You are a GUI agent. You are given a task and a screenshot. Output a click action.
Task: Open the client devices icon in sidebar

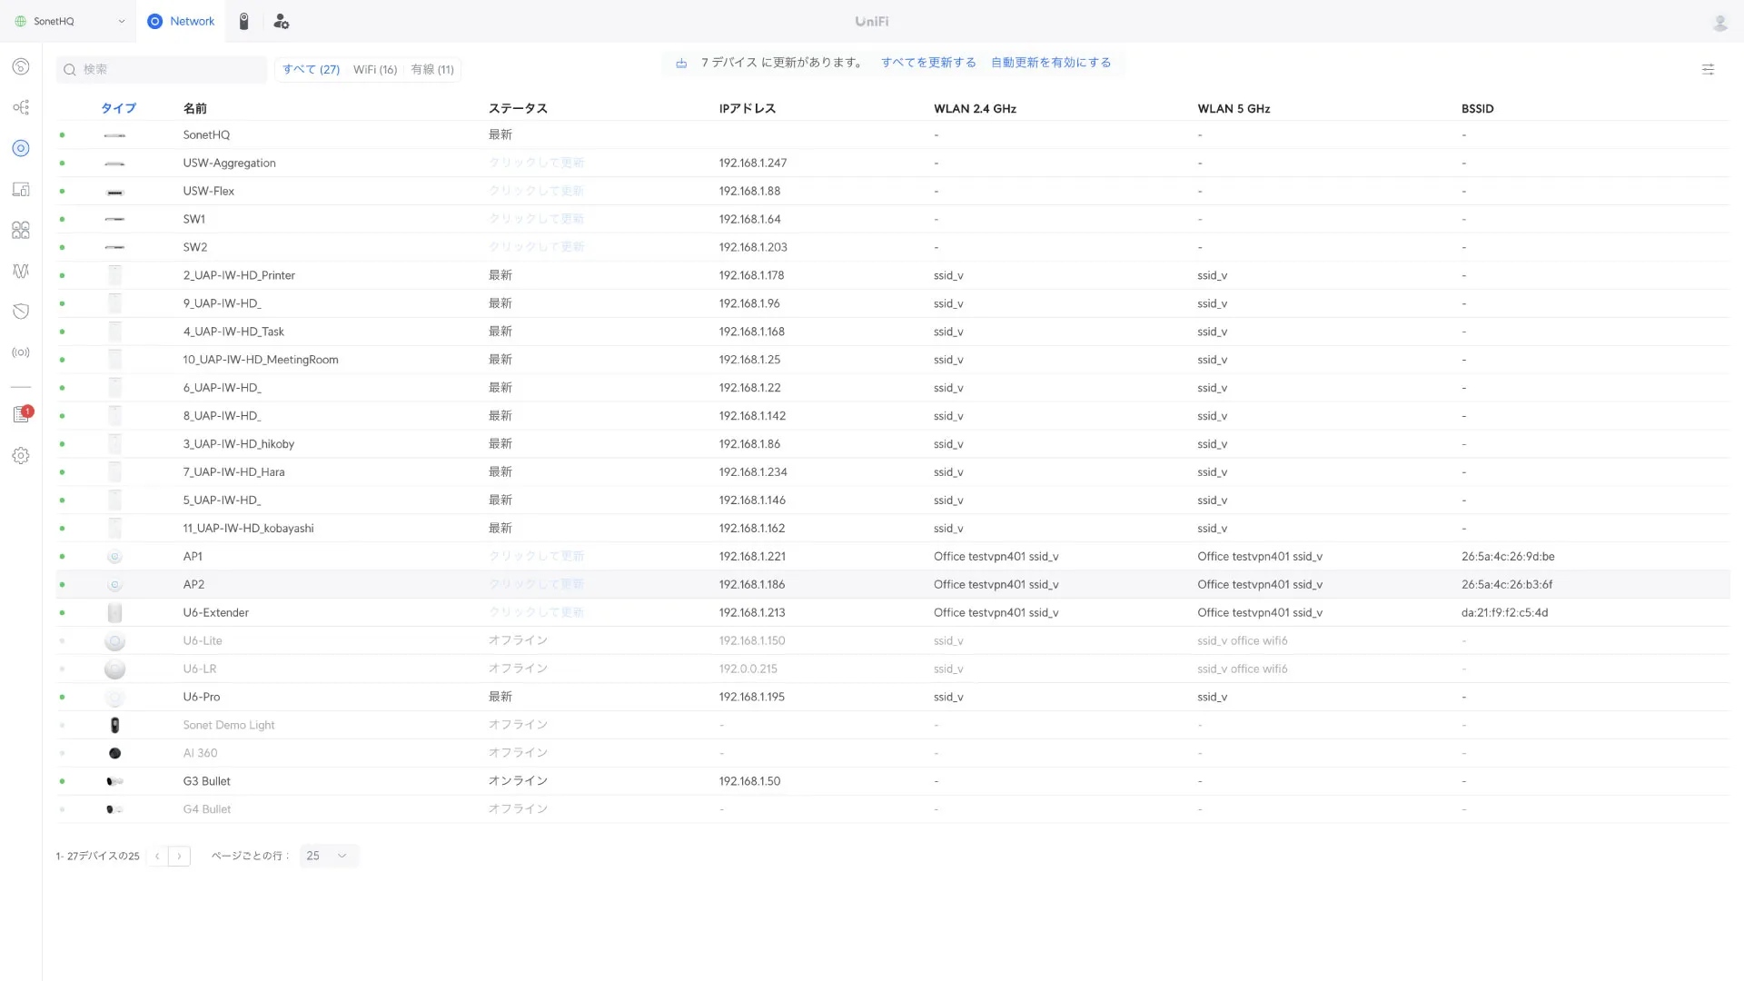[x=21, y=189]
